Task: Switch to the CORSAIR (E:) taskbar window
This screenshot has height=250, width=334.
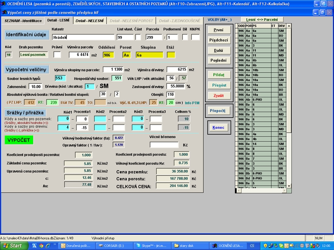Action: [114, 245]
